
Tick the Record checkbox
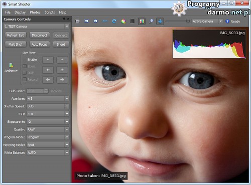tap(25, 79)
